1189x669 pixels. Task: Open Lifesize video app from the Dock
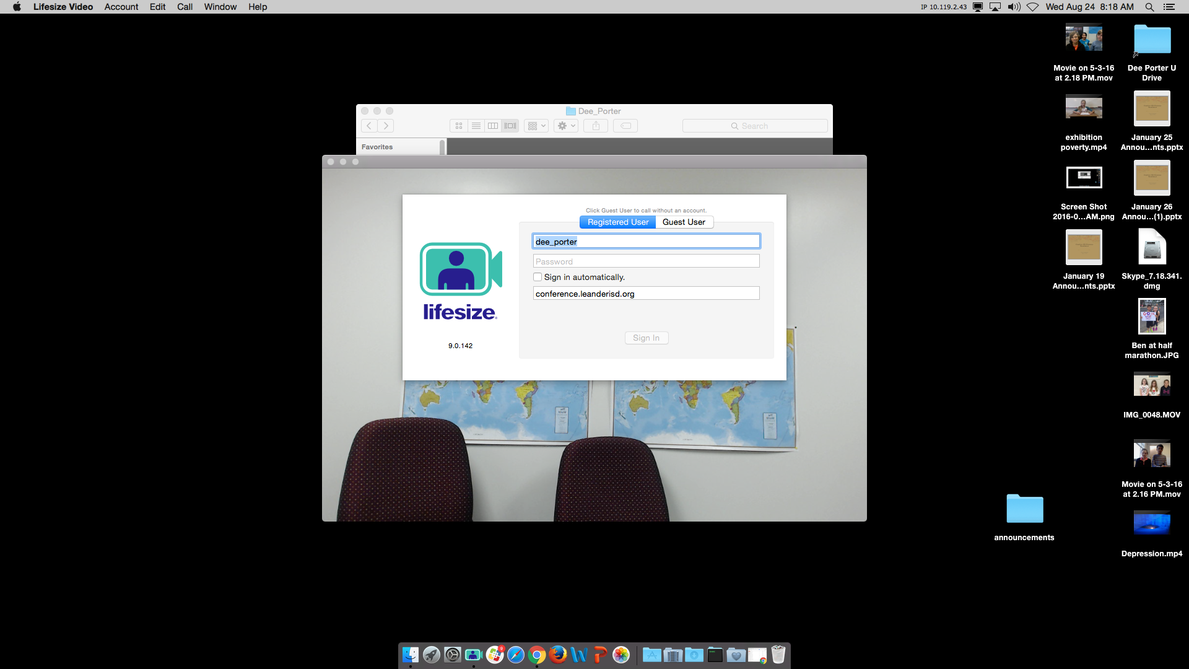[474, 655]
